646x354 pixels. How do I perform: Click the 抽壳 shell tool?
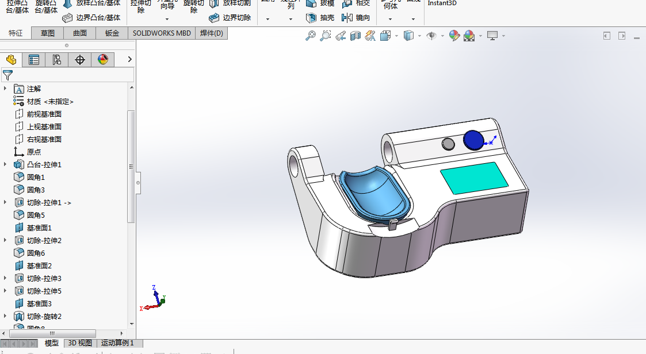[320, 18]
